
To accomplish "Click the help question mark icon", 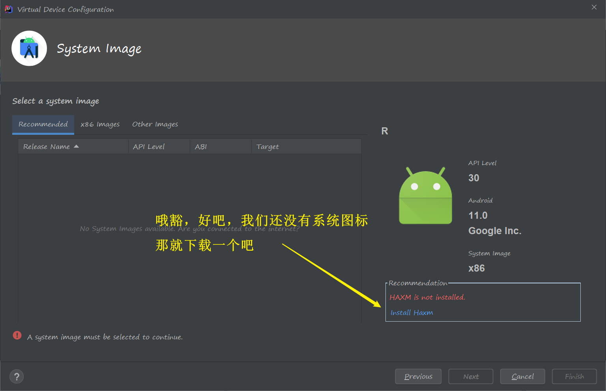I will coord(17,376).
